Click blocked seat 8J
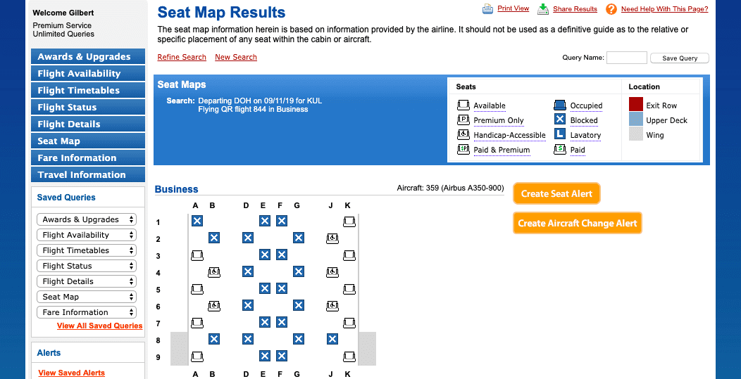This screenshot has height=379, width=741. point(332,339)
